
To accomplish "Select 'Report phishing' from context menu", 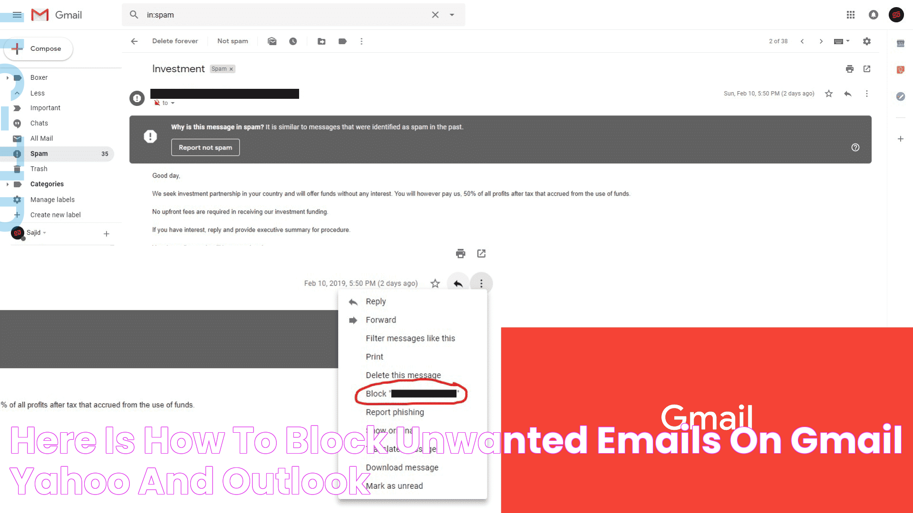I will tap(394, 411).
